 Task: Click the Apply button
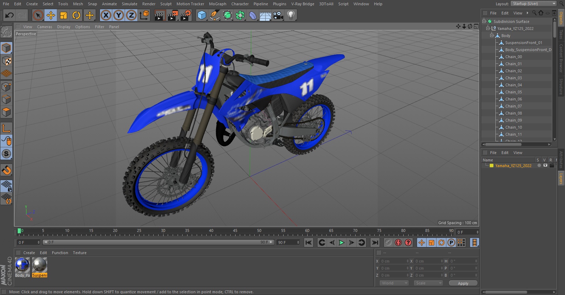(463, 283)
